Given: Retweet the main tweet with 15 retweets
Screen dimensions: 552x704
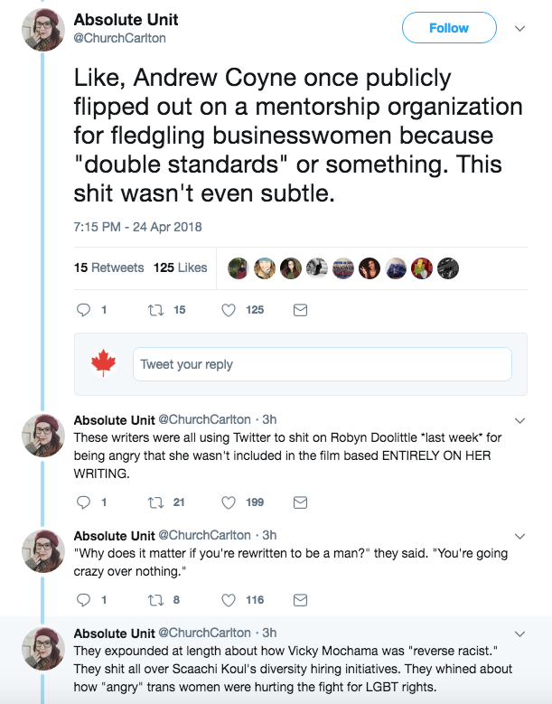Looking at the screenshot, I should (154, 310).
